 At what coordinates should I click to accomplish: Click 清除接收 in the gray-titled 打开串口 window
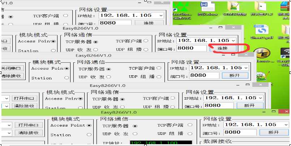pyautogui.click(x=24, y=106)
